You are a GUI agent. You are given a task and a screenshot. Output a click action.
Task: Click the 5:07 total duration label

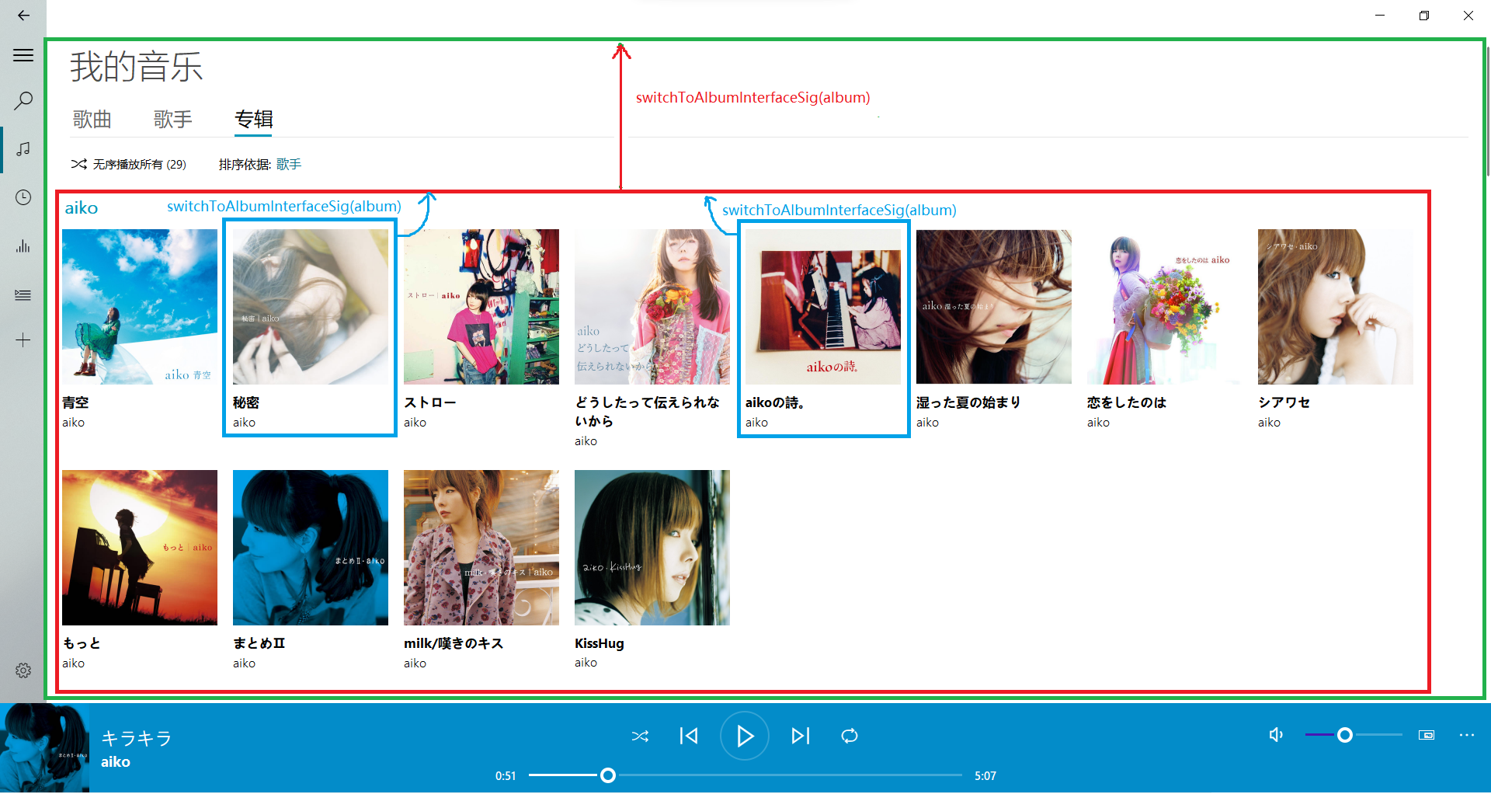985,775
